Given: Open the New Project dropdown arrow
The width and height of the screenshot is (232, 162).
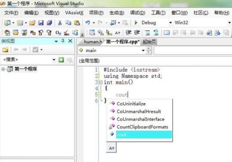Looking at the screenshot, I should (13, 23).
